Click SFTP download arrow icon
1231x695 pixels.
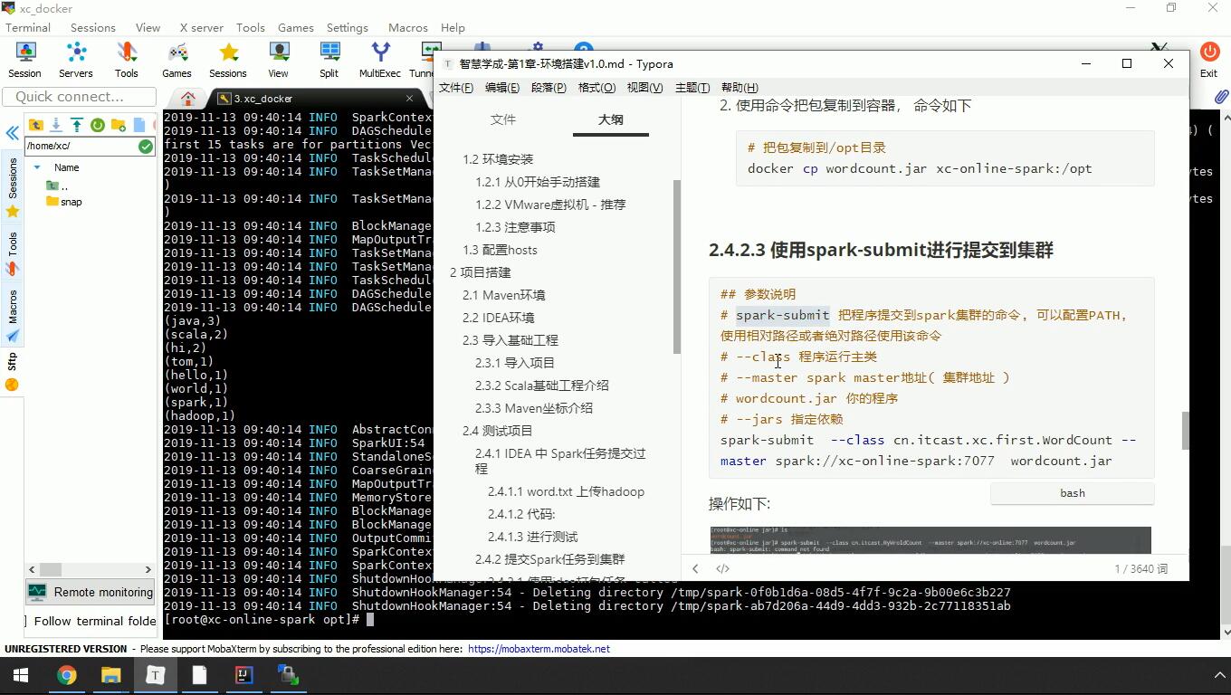(x=56, y=125)
